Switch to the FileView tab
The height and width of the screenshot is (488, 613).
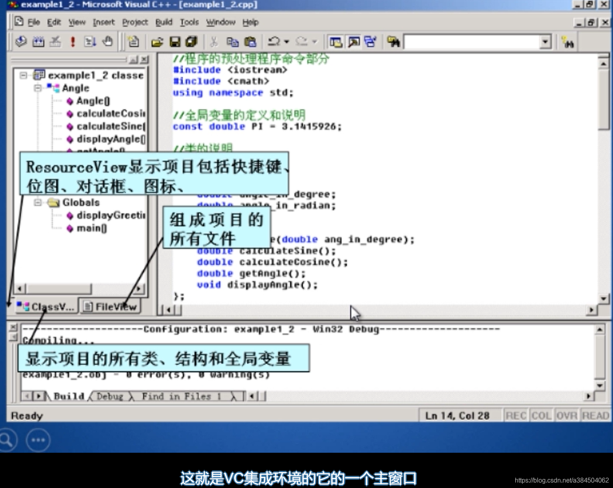coord(109,307)
